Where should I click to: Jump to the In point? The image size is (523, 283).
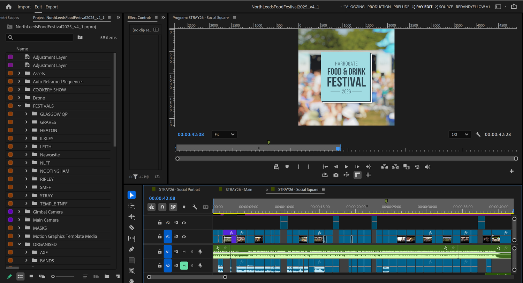[325, 167]
